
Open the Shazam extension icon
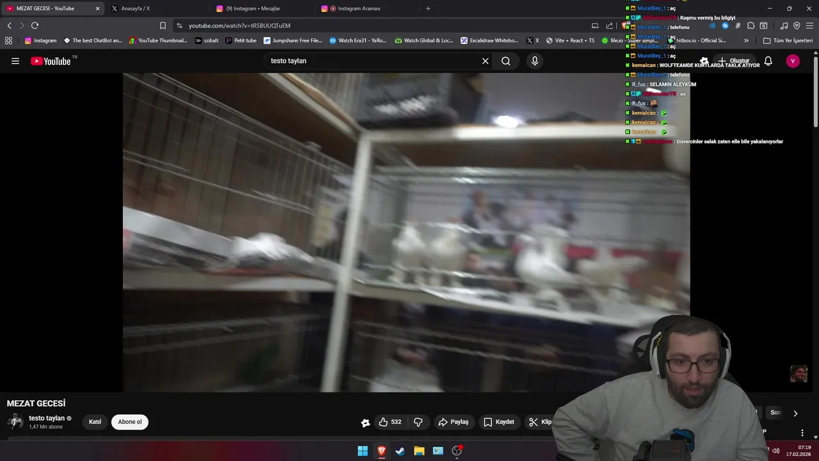click(725, 26)
